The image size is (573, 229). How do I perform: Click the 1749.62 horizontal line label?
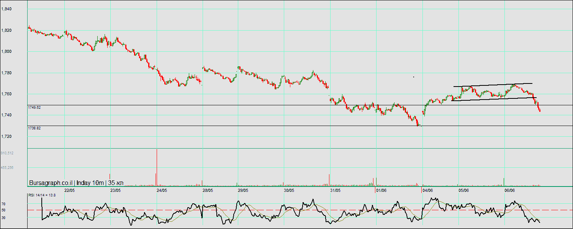[x=34, y=108]
